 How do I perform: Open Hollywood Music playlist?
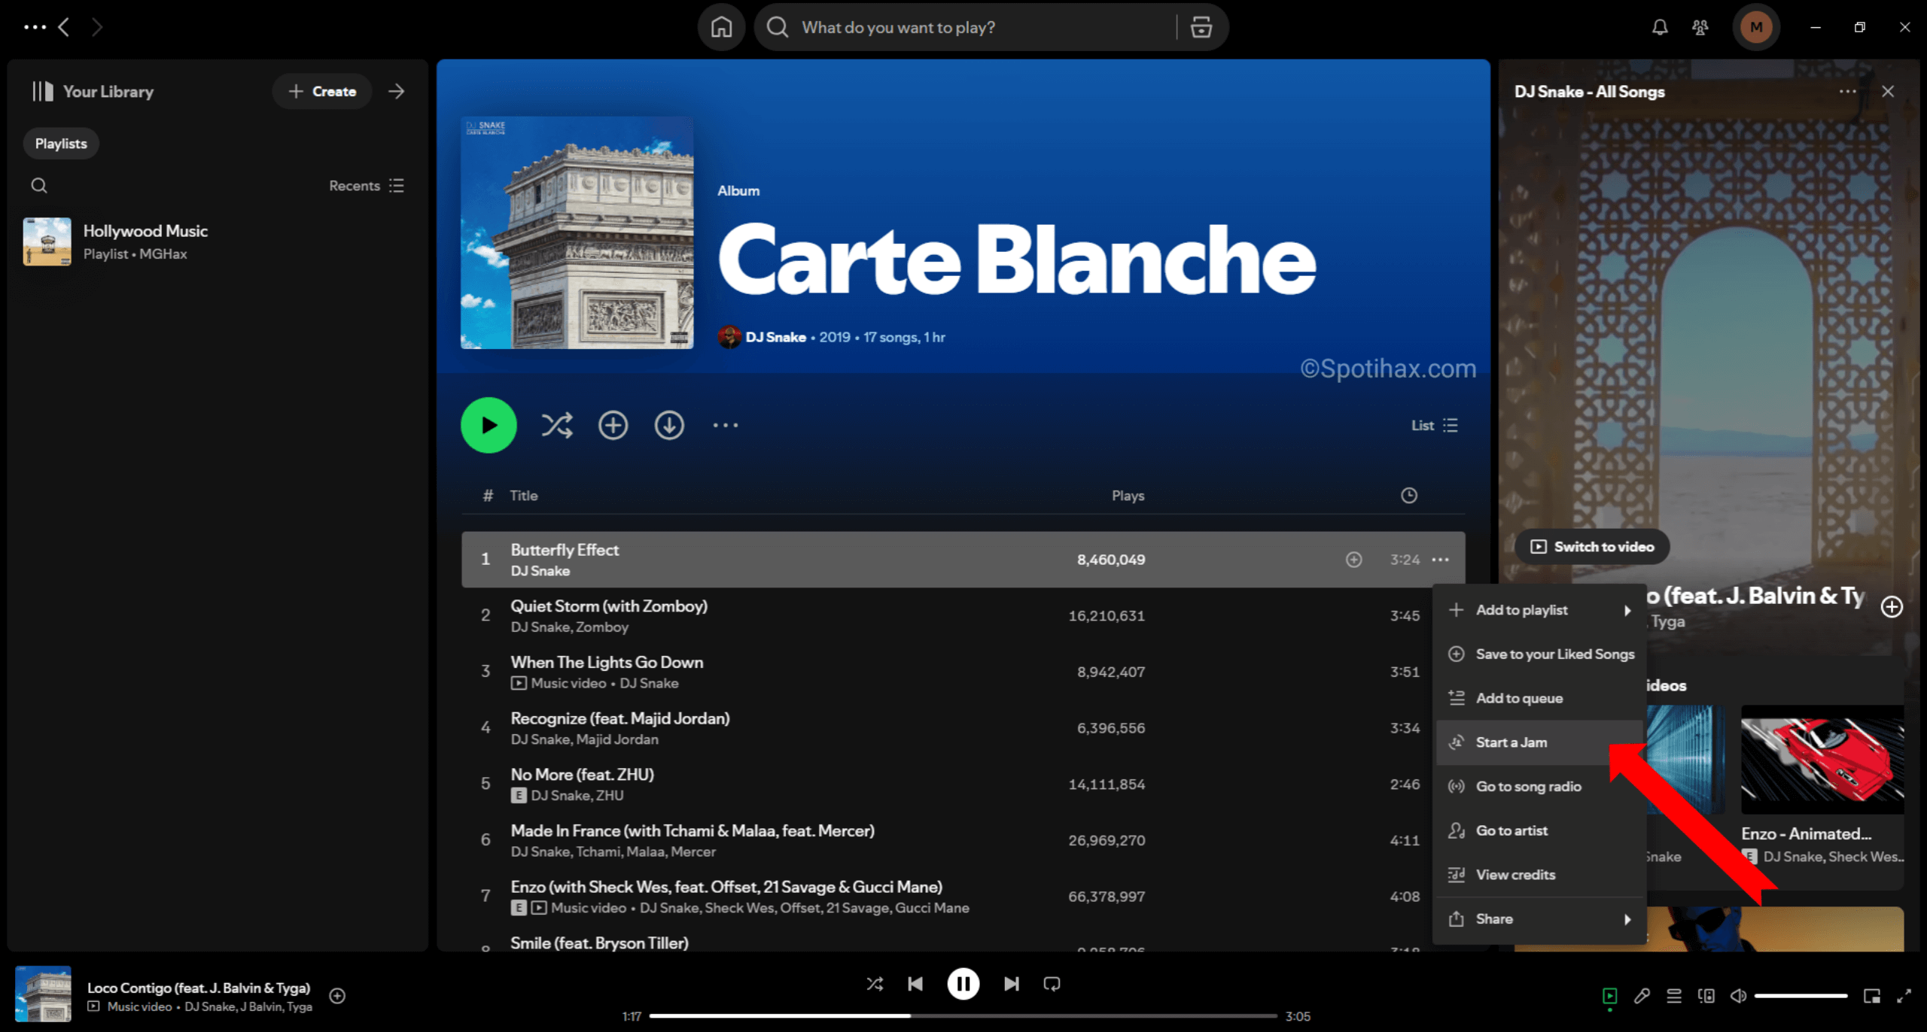pos(218,241)
